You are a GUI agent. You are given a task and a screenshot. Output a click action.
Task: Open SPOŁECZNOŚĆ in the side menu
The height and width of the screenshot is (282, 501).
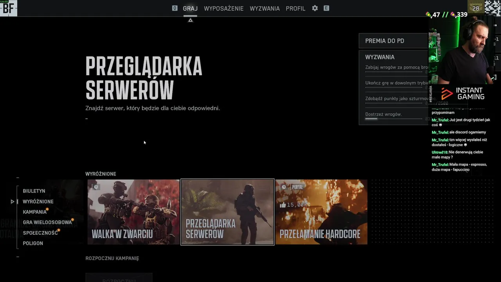pos(40,233)
